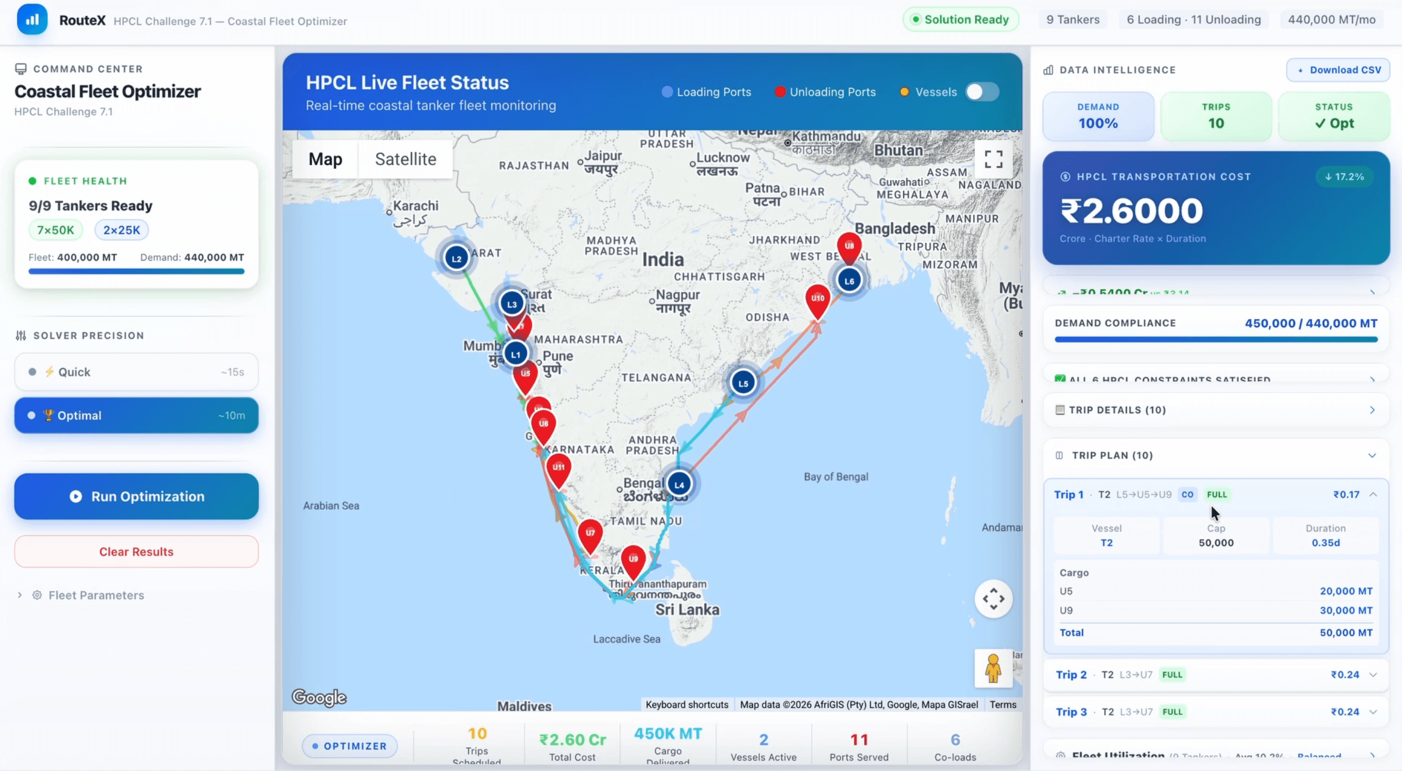Viewport: 1402px width, 771px height.
Task: Download the CSV file
Action: coord(1338,70)
